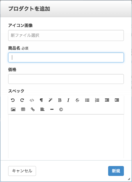This screenshot has height=182, width=132.
Task: Insert an image into the spec editor
Action: coord(13,109)
